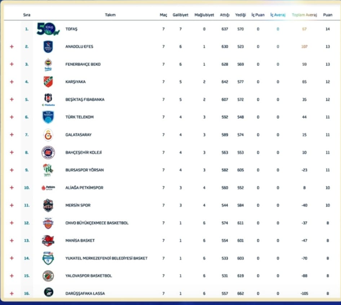341x305 pixels.
Task: Click the Bahçeşehir Koleji logo
Action: (x=48, y=152)
